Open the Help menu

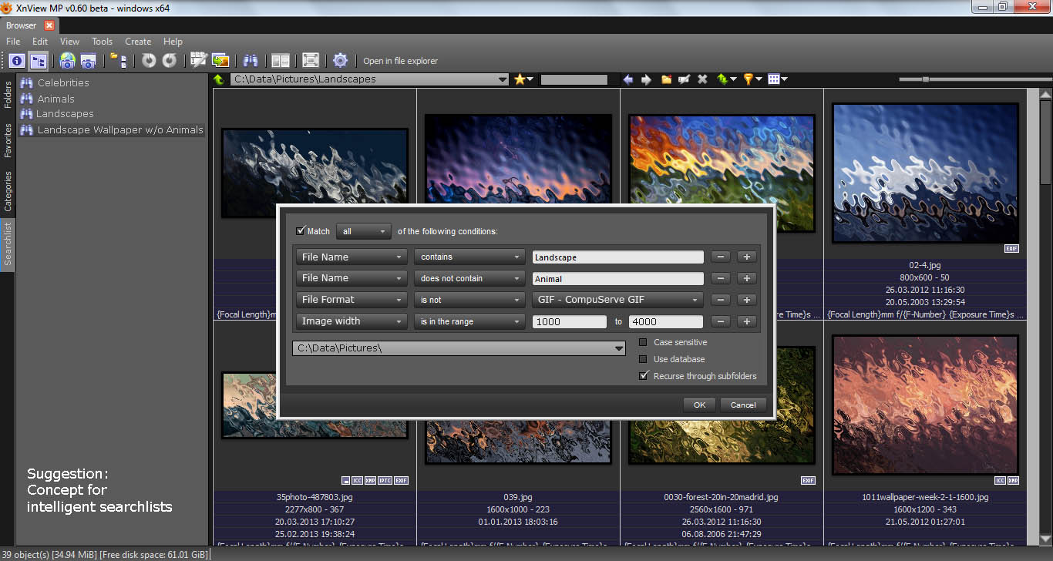coord(173,42)
